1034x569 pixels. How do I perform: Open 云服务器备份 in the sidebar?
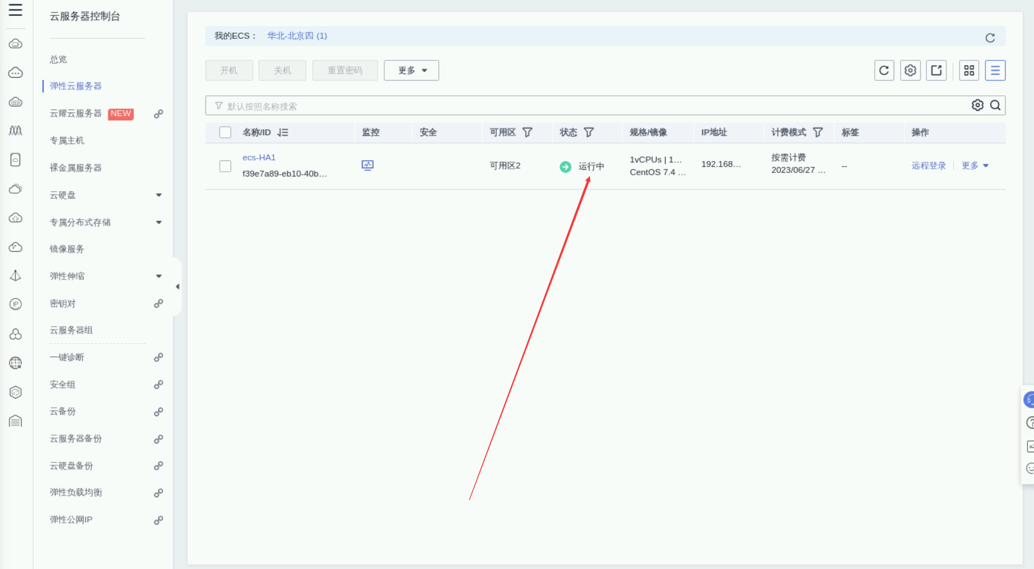click(x=76, y=439)
